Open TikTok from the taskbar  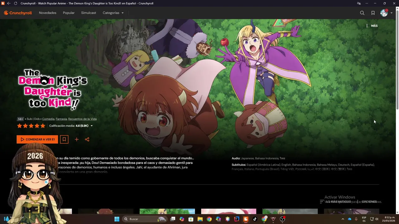(255, 219)
